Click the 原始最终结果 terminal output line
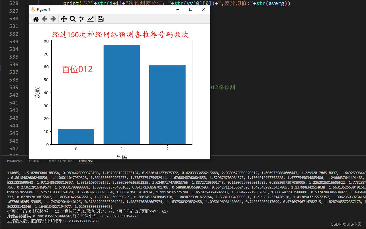The image size is (366, 229). click(x=73, y=216)
